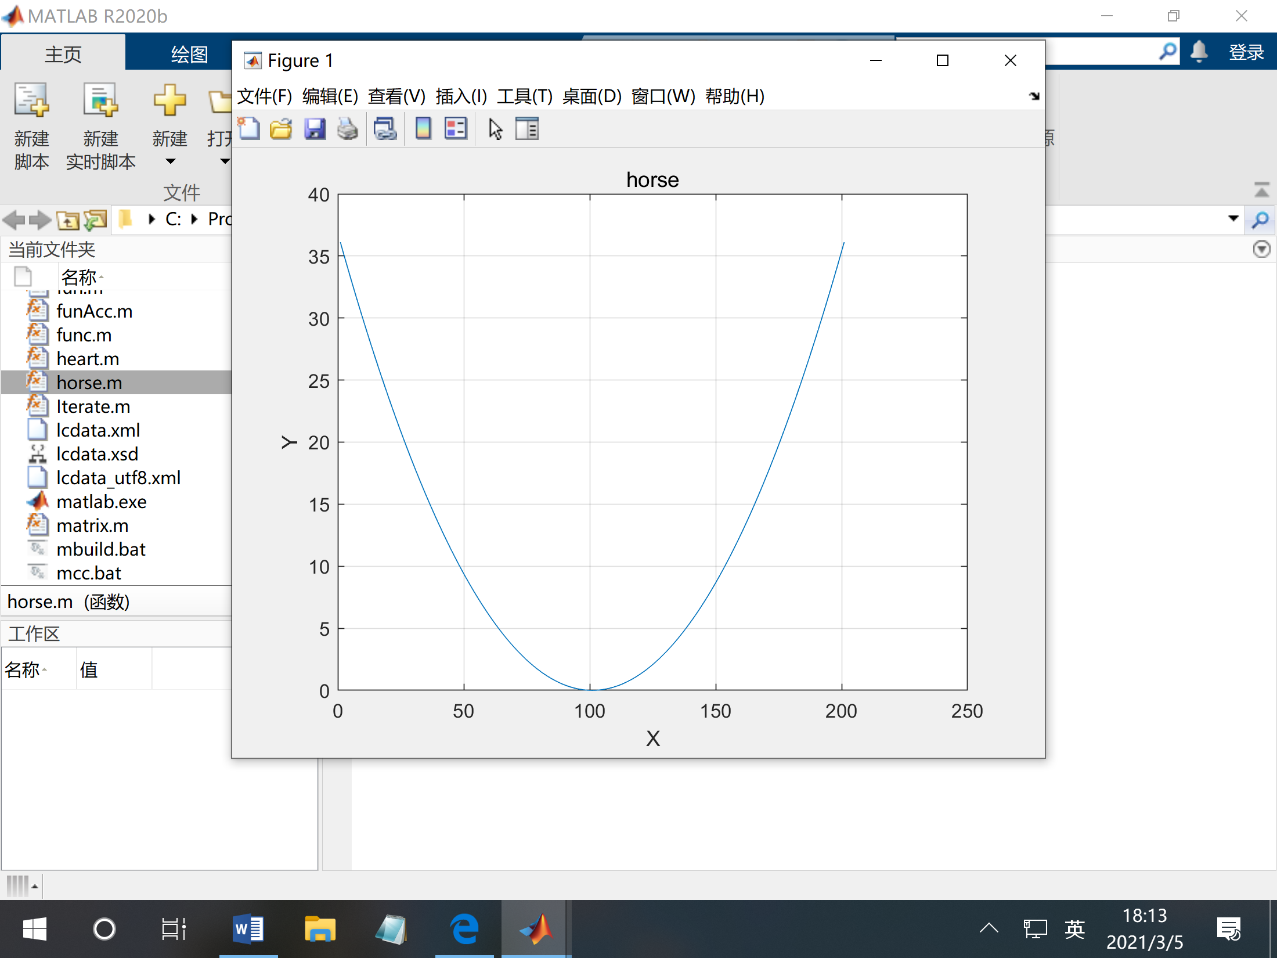Open Microsoft Word from the taskbar
The width and height of the screenshot is (1277, 958).
248,929
